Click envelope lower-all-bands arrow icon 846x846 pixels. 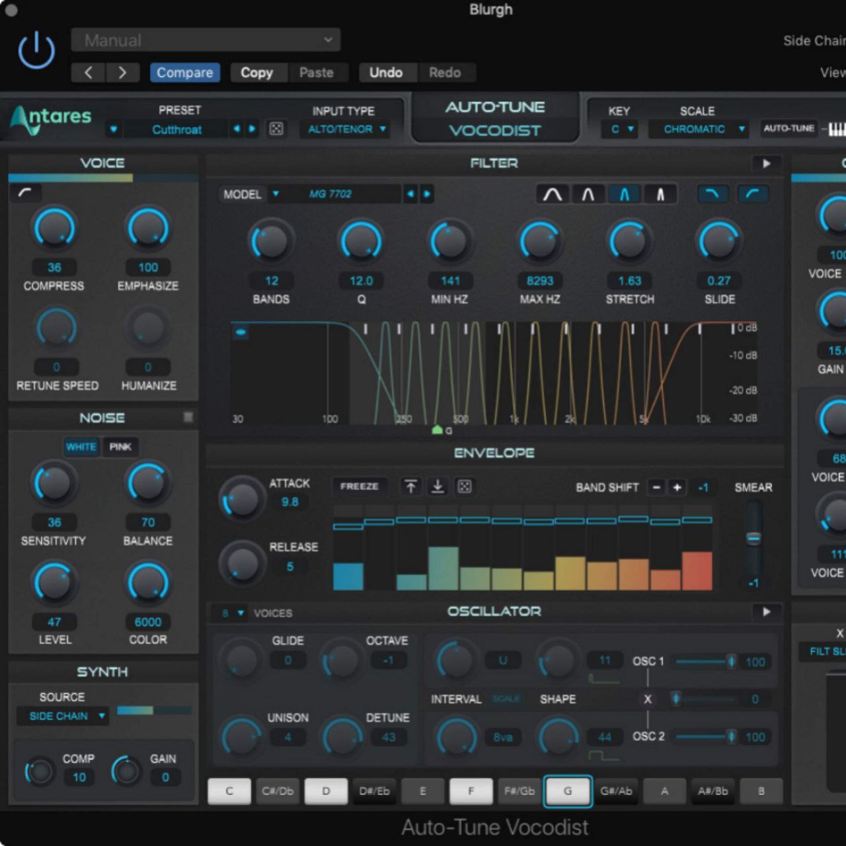click(438, 486)
